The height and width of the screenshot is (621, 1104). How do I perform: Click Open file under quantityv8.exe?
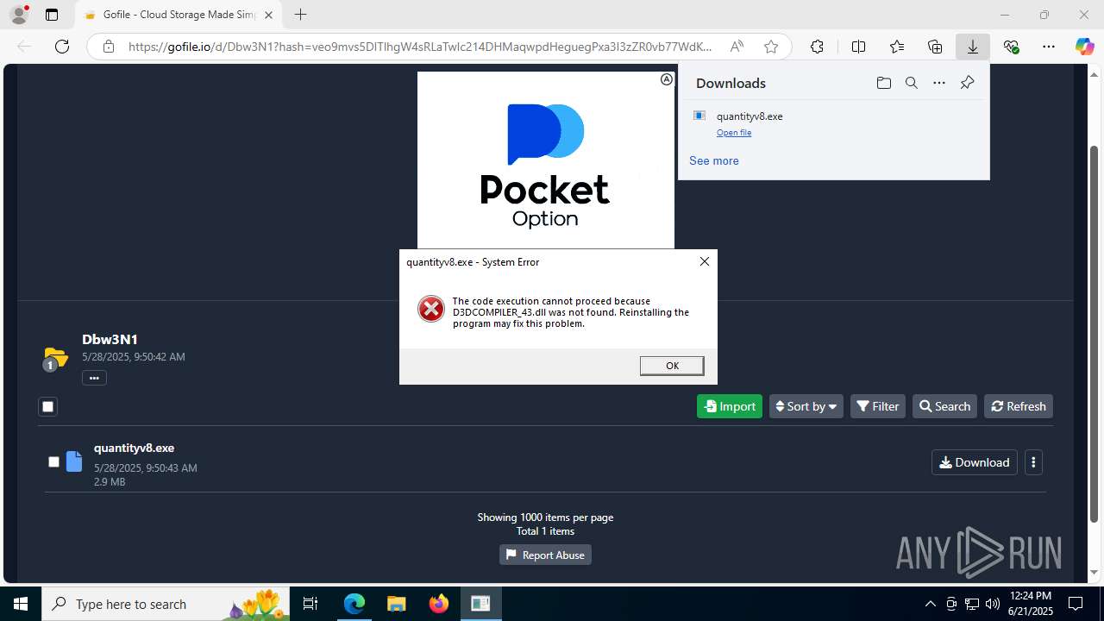coord(734,133)
